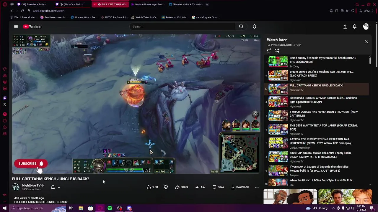
Task: Play Braum Jungle Machine Gun playlist video
Action: point(316,76)
